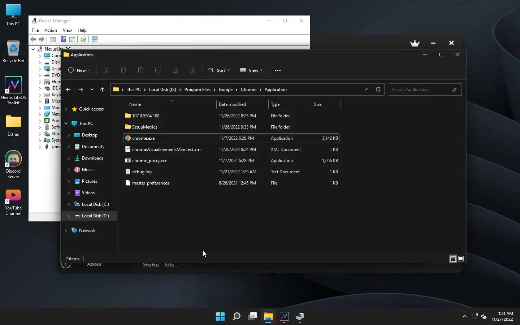Select master_preferences file
This screenshot has height=325, width=520.
(231, 183)
